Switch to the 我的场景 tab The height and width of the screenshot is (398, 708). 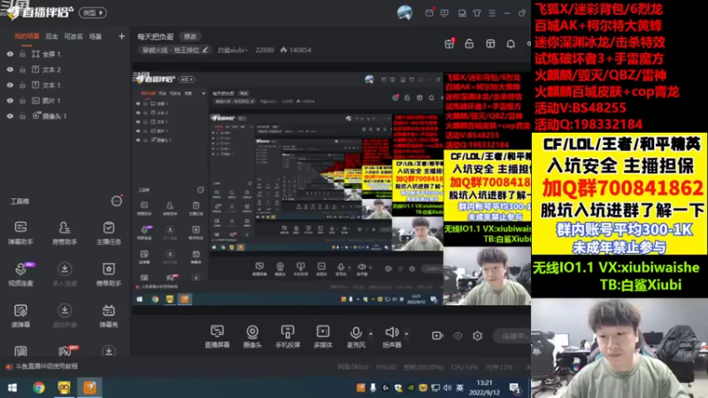coord(27,36)
